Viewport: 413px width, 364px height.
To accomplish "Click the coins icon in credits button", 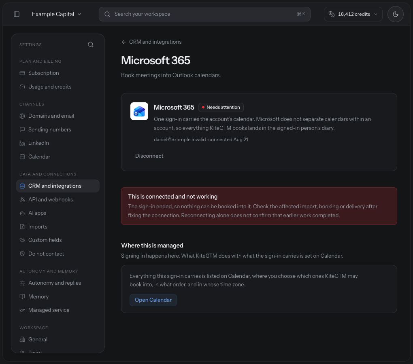I will point(331,14).
